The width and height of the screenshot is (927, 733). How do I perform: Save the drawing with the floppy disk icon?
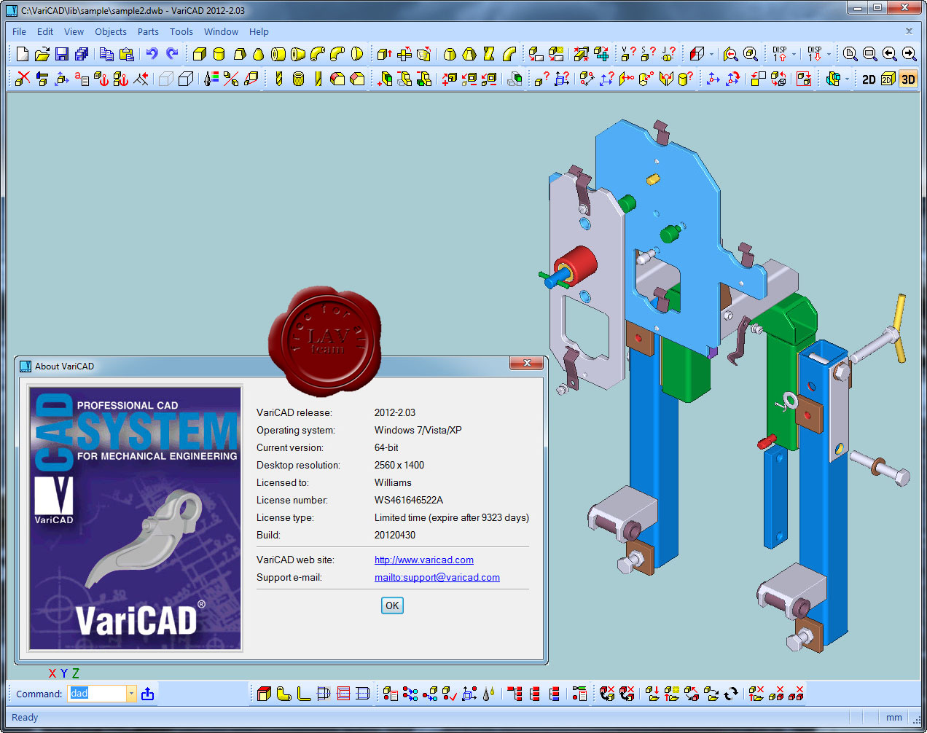[x=62, y=54]
